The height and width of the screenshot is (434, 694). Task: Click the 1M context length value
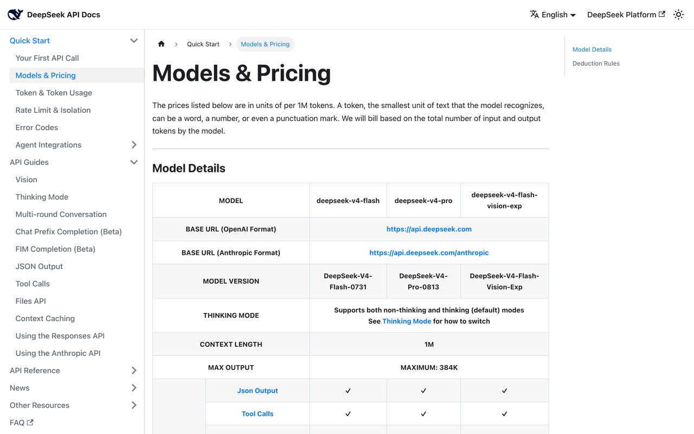pyautogui.click(x=429, y=344)
